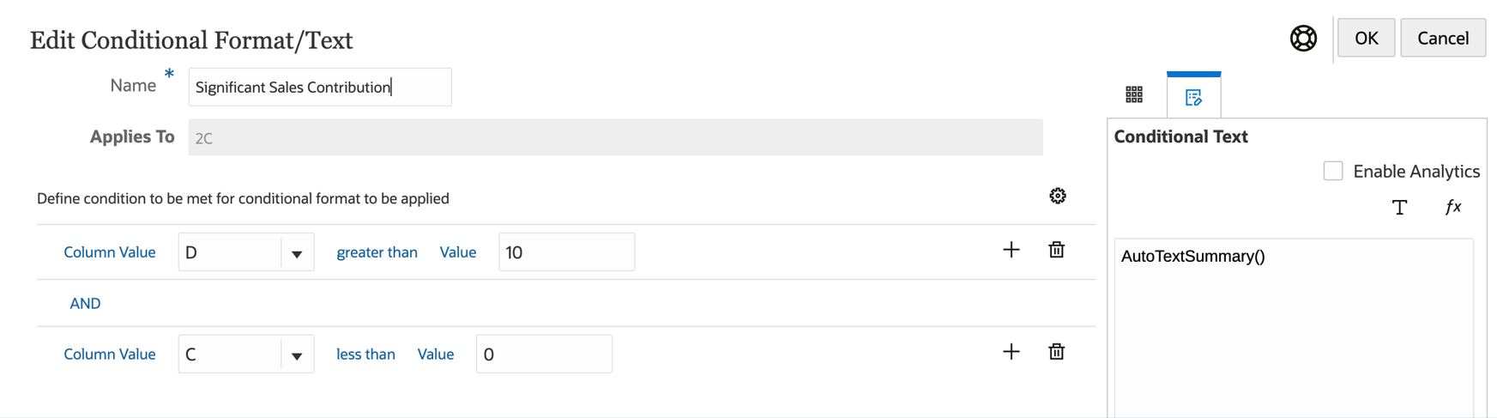Add condition after Column C row

[1011, 352]
